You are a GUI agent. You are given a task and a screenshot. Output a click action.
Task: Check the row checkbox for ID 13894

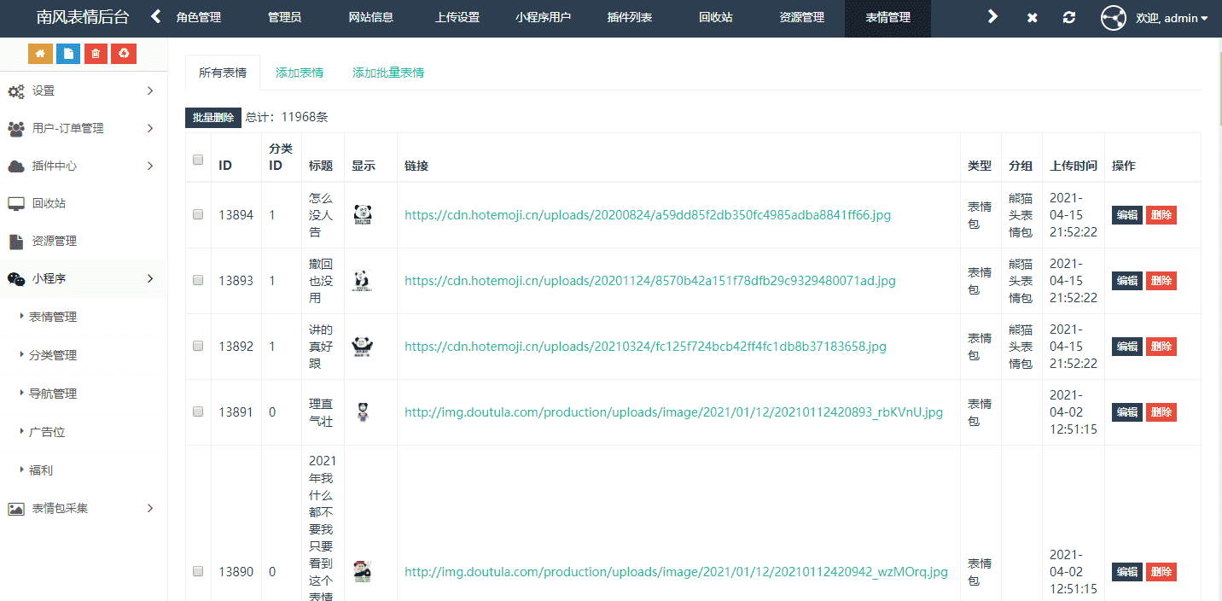198,214
